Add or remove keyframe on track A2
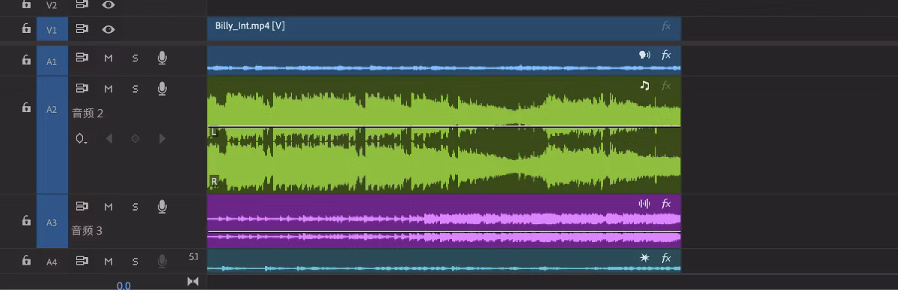The width and height of the screenshot is (898, 290). (135, 138)
